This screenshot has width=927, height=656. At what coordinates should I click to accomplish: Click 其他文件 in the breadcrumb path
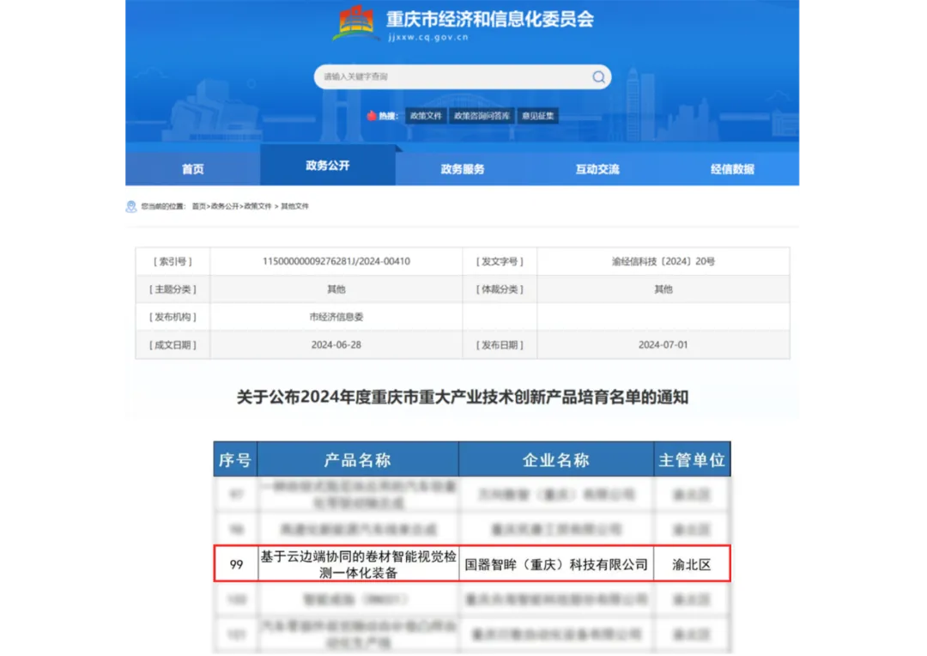294,207
